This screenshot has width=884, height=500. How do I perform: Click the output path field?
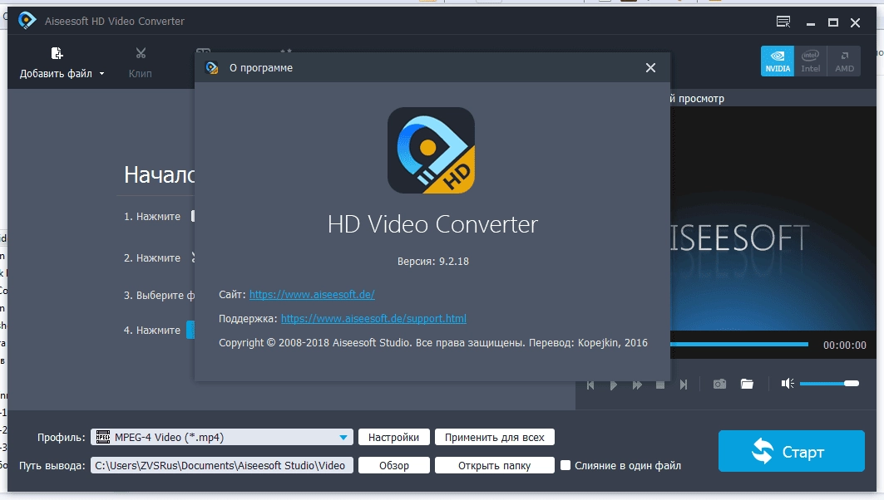point(222,465)
